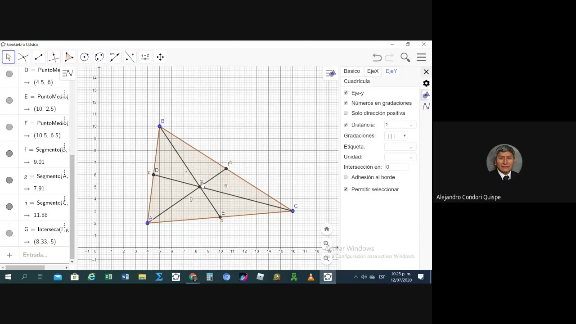Select the Ellipse (conic) tool
Screen dimensions: 576x324
tap(99, 57)
